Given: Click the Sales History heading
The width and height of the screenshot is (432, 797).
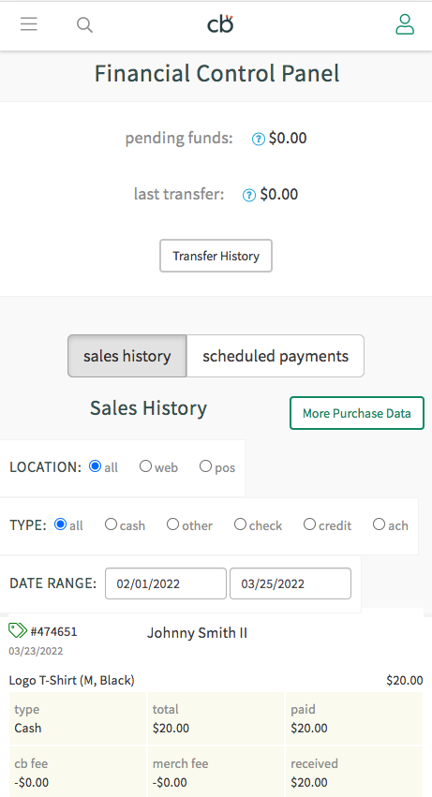Looking at the screenshot, I should click(x=149, y=408).
